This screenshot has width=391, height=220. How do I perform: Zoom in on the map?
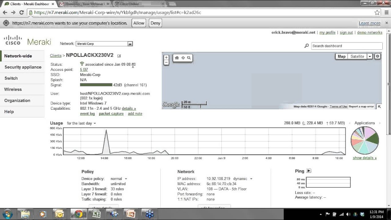166,57
